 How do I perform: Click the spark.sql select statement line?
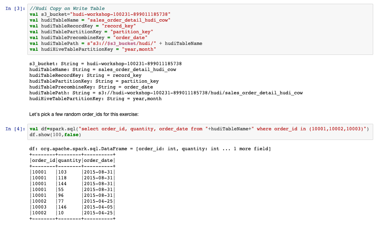point(199,129)
